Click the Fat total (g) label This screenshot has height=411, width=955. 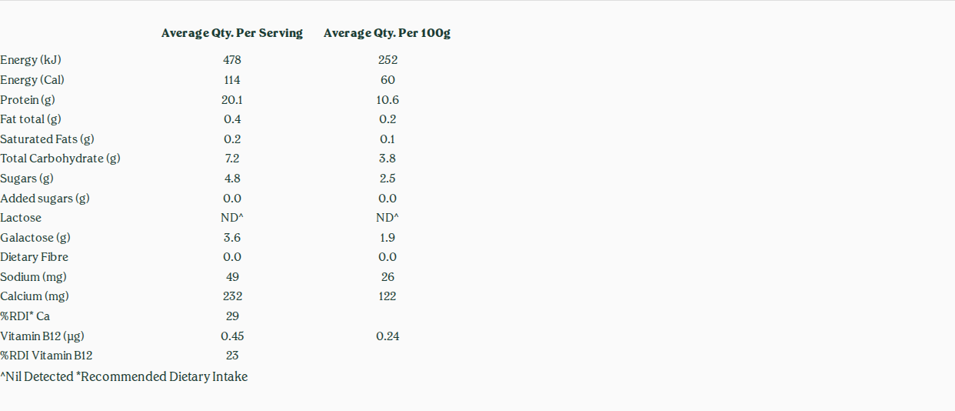[31, 119]
